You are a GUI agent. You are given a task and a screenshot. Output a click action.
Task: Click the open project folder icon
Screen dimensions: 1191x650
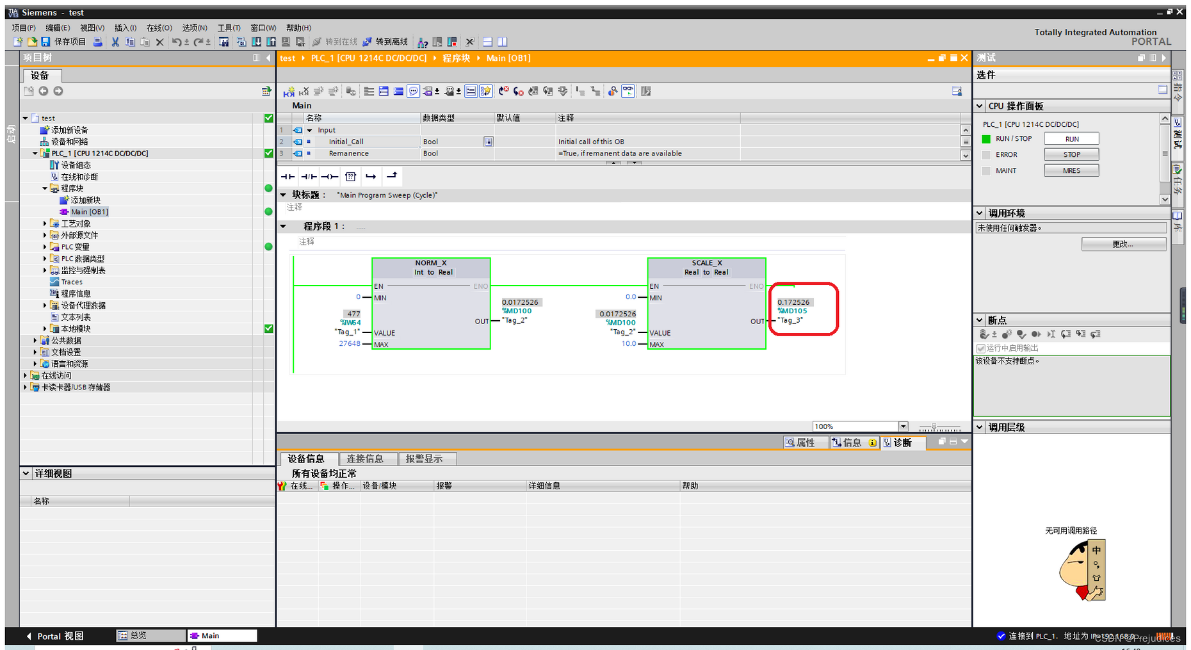32,42
